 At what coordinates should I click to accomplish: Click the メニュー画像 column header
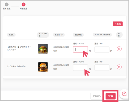[43, 35]
